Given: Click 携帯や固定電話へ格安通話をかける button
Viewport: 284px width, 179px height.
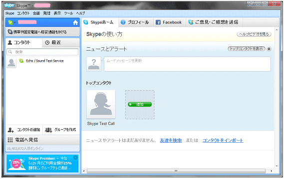Looking at the screenshot, I should [42, 32].
